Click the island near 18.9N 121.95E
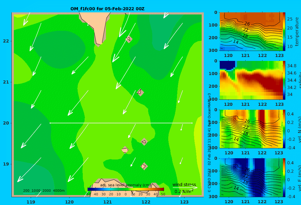The width and height of the screenshot is (301, 205). [x=144, y=166]
